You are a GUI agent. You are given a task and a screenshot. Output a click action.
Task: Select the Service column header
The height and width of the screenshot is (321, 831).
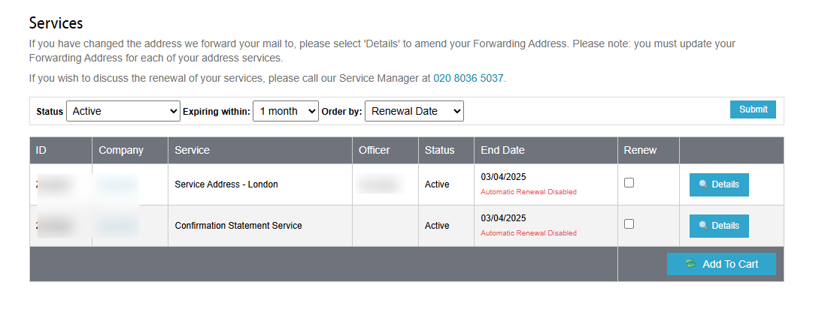pos(192,150)
